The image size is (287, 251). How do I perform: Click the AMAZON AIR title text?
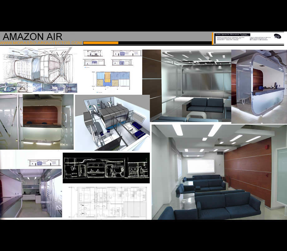tap(32, 36)
